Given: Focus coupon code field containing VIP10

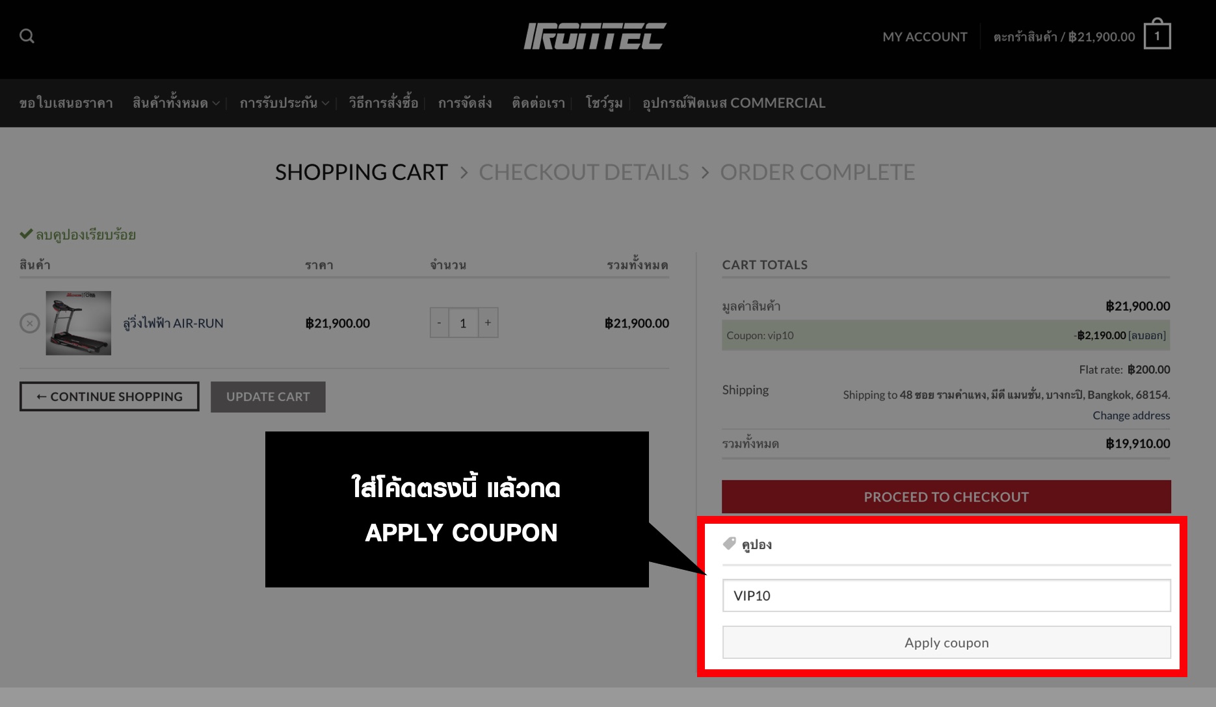Looking at the screenshot, I should point(946,595).
